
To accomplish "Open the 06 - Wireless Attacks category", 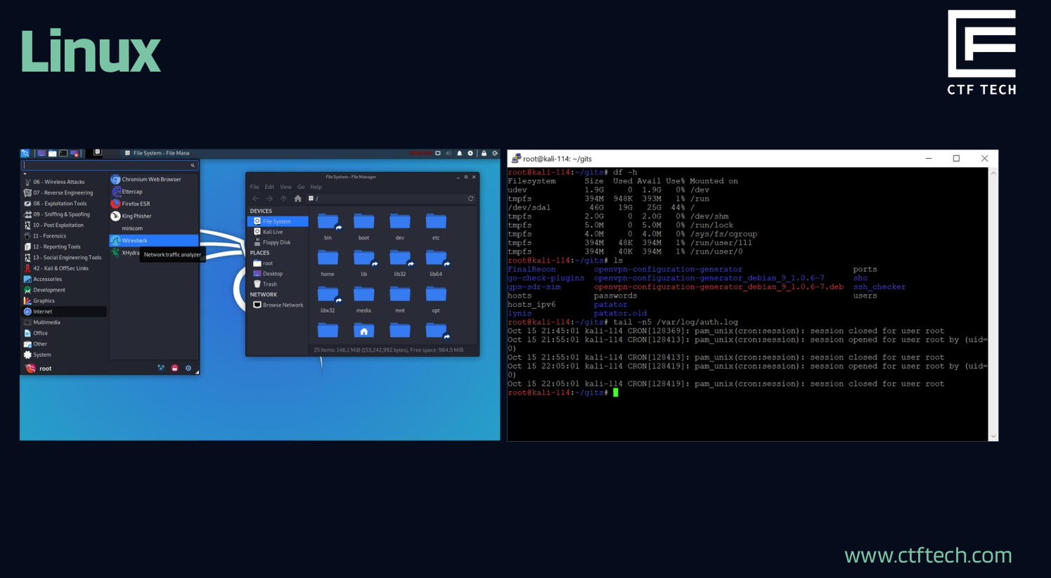I will [x=54, y=182].
